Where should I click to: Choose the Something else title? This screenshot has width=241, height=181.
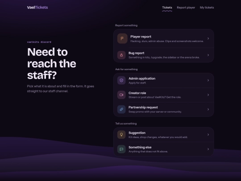click(140, 147)
